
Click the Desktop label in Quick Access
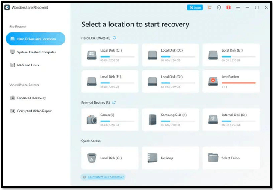167,158
